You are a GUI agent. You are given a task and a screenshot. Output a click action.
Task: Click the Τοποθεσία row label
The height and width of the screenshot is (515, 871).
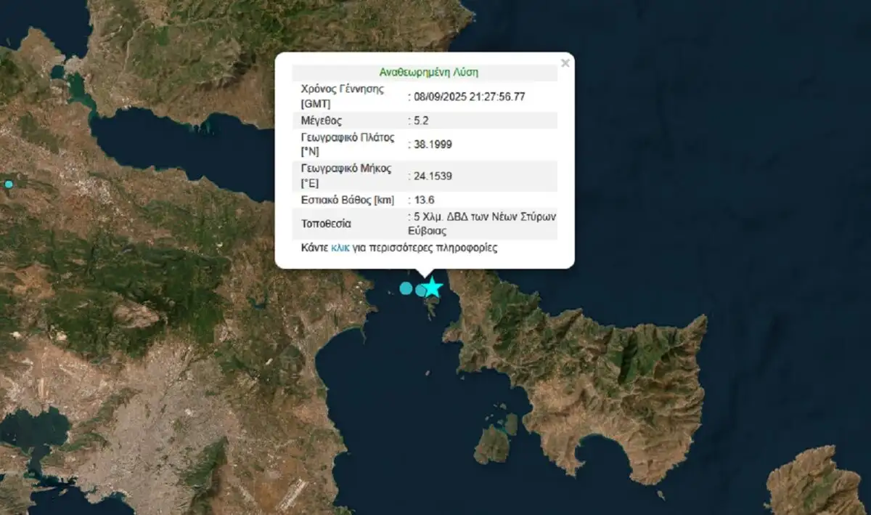(x=326, y=224)
